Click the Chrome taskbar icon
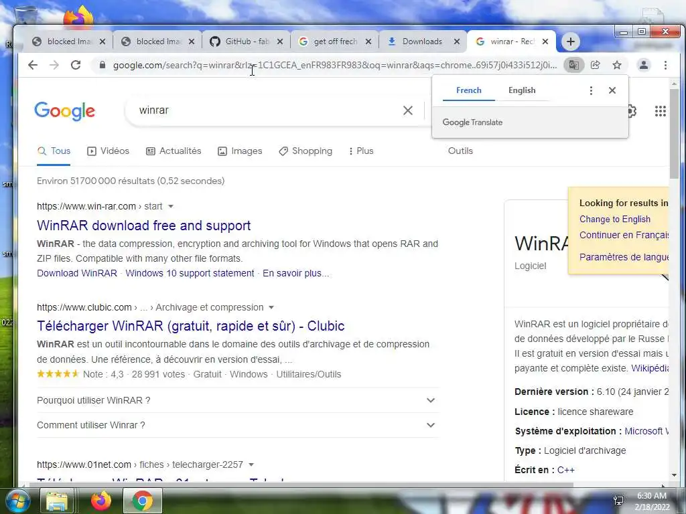The width and height of the screenshot is (686, 514). coord(143,501)
